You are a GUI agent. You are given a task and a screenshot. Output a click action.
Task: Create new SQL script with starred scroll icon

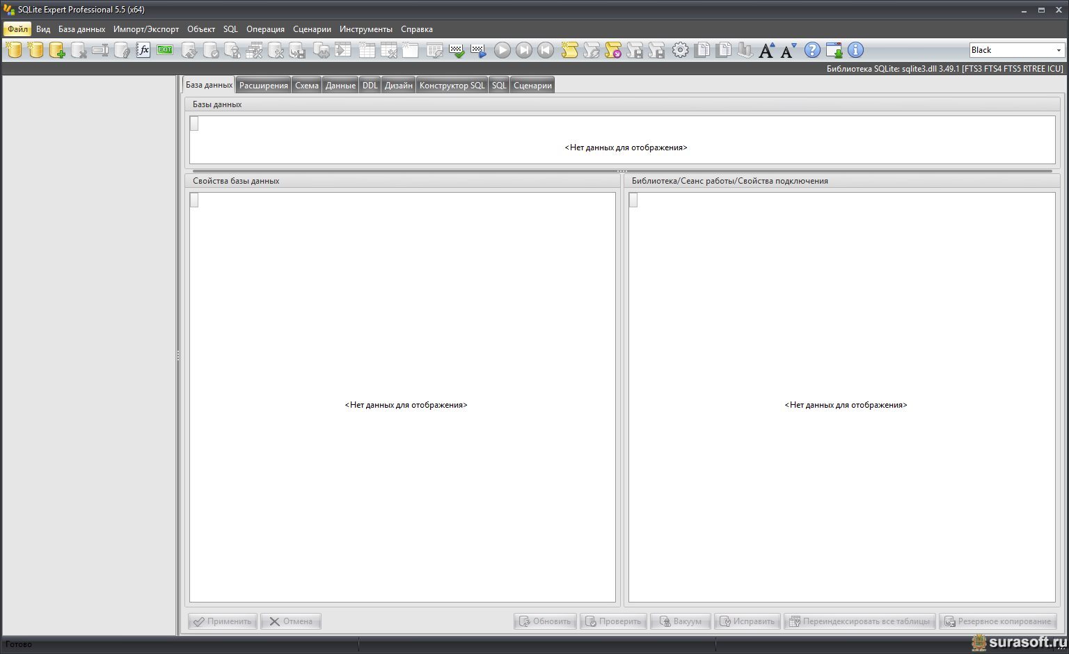(569, 50)
